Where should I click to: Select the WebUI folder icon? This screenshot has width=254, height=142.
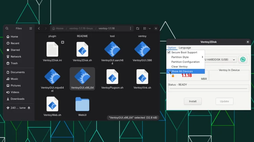click(x=82, y=104)
